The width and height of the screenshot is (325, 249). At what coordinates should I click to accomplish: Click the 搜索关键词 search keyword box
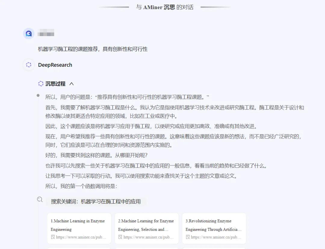(x=96, y=201)
